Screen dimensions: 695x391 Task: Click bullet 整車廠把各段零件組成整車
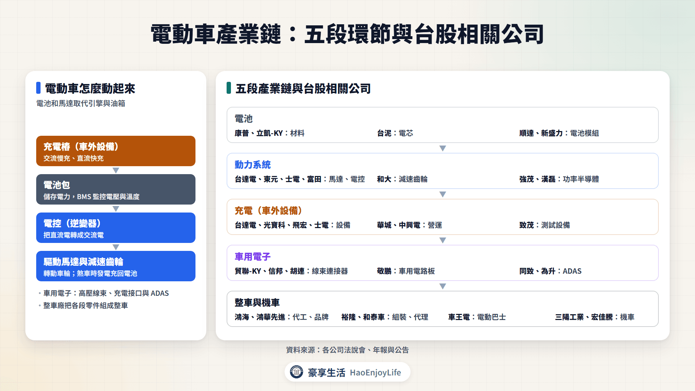pos(86,306)
